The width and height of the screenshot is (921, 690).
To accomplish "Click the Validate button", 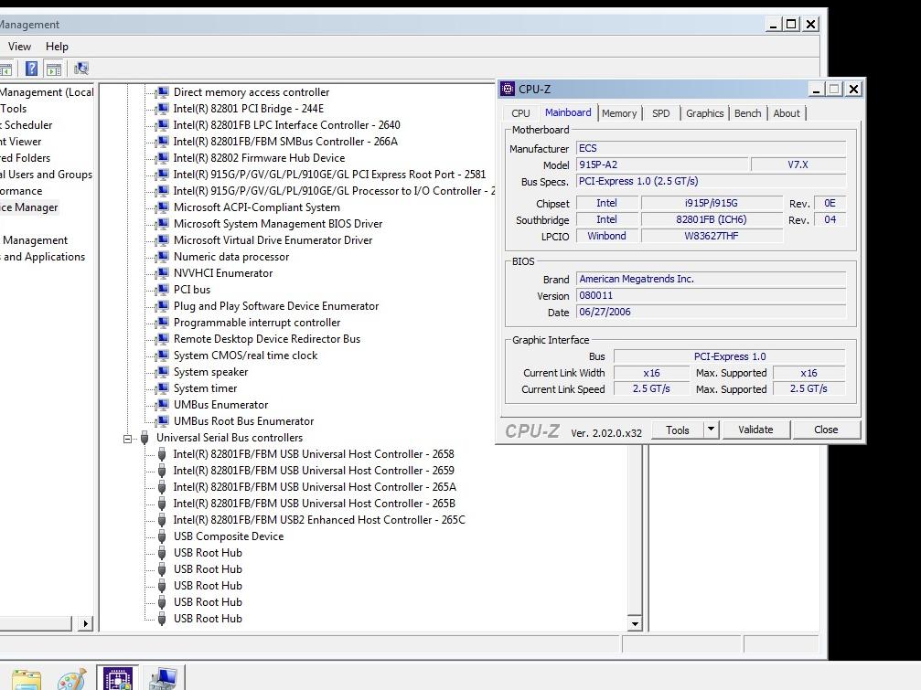I will tap(755, 430).
